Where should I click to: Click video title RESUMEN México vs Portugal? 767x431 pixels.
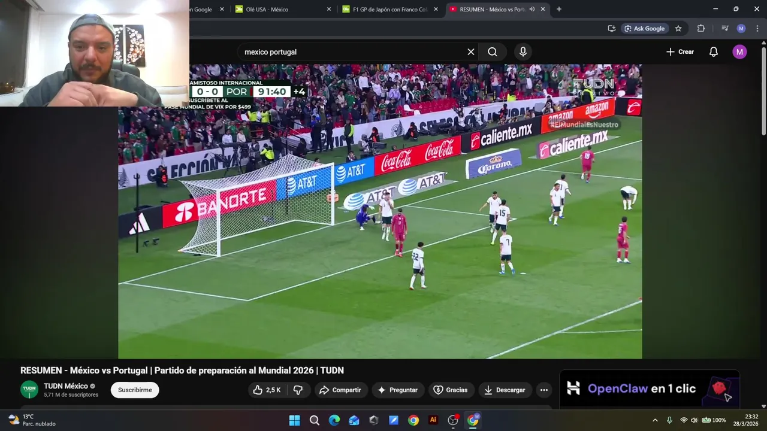tap(182, 371)
